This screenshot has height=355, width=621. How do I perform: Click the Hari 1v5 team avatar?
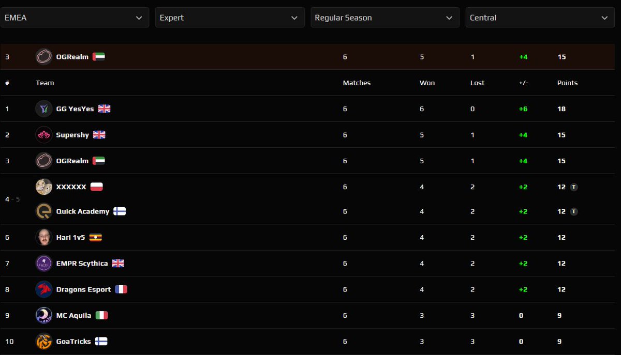point(44,237)
